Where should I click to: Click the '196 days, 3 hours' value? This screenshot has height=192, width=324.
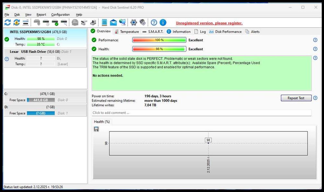(x=158, y=96)
